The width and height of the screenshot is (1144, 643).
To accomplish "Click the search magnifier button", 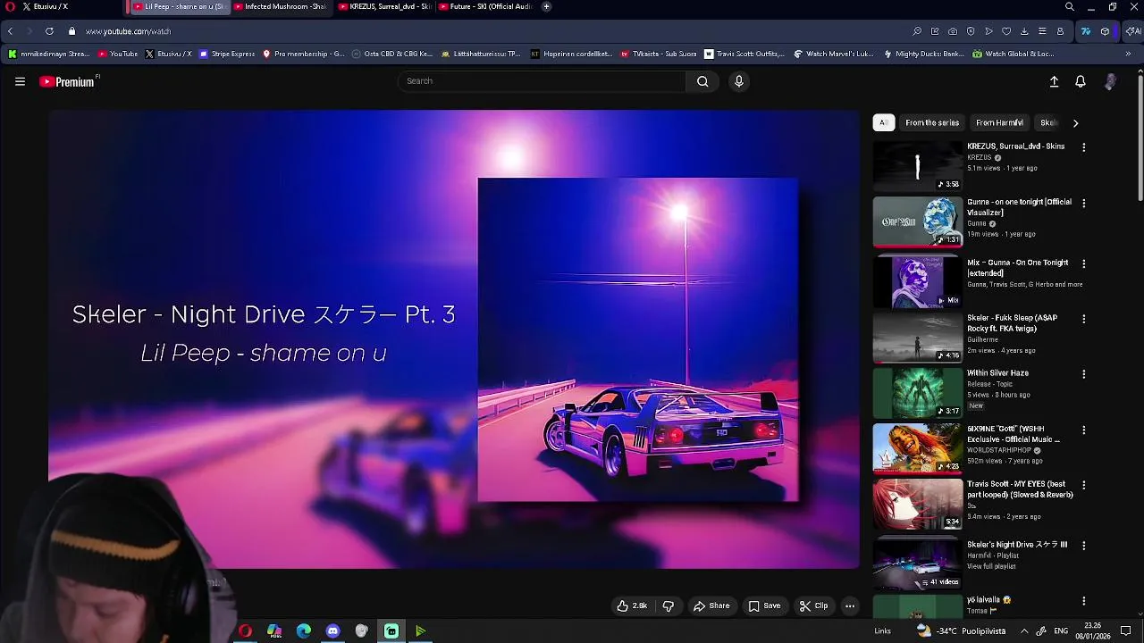I will (x=702, y=81).
